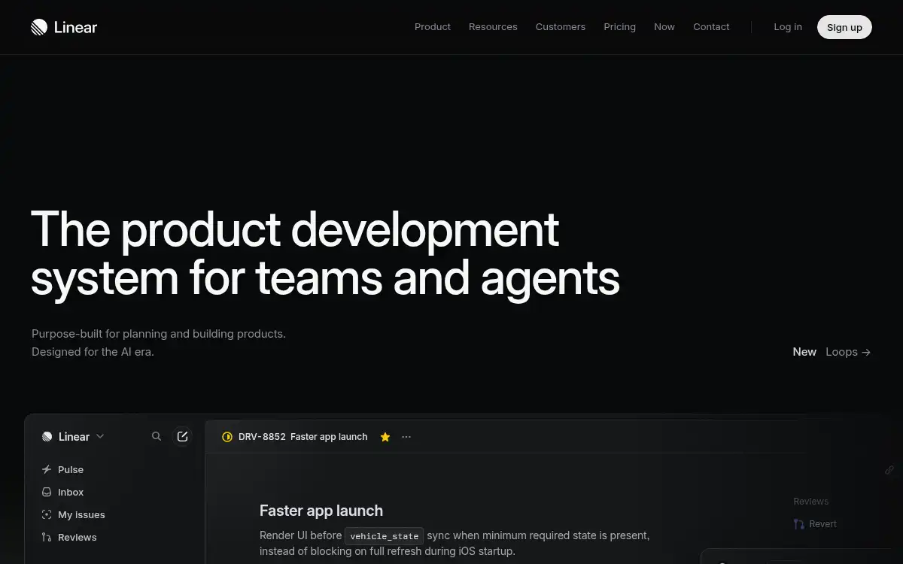This screenshot has width=903, height=564.
Task: Click the in-progress status icon beside DRV-8852
Action: tap(227, 437)
